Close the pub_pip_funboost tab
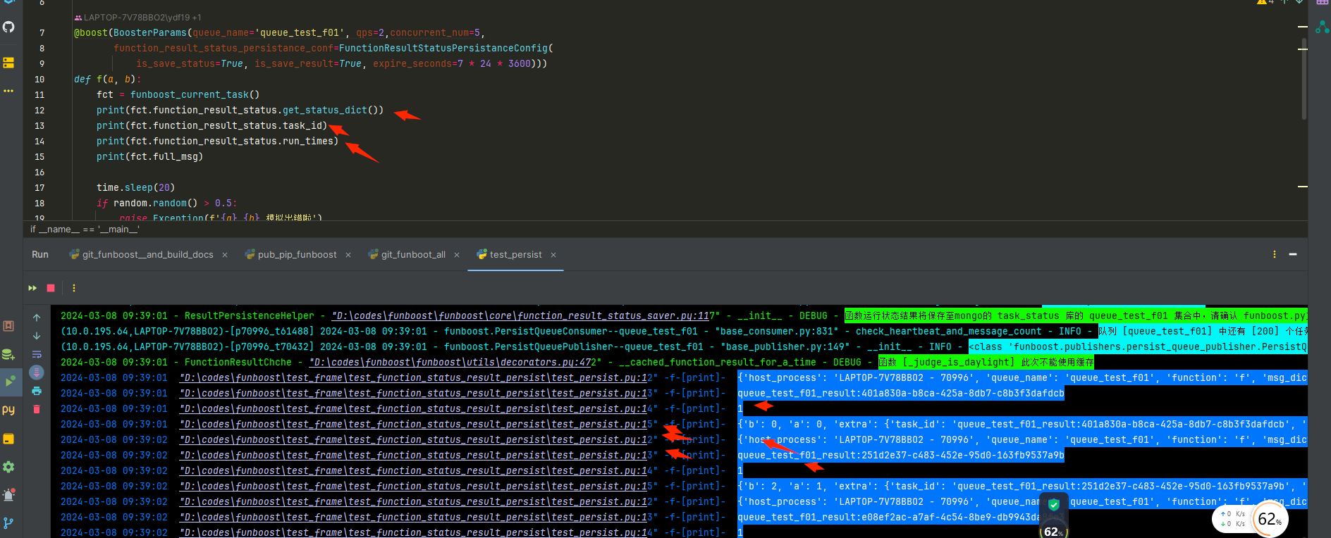1331x538 pixels. pyautogui.click(x=348, y=255)
